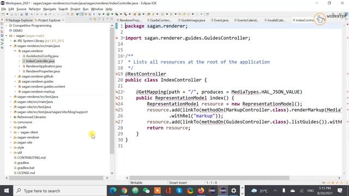
Task: Click the Windows Start button
Action: (7, 191)
